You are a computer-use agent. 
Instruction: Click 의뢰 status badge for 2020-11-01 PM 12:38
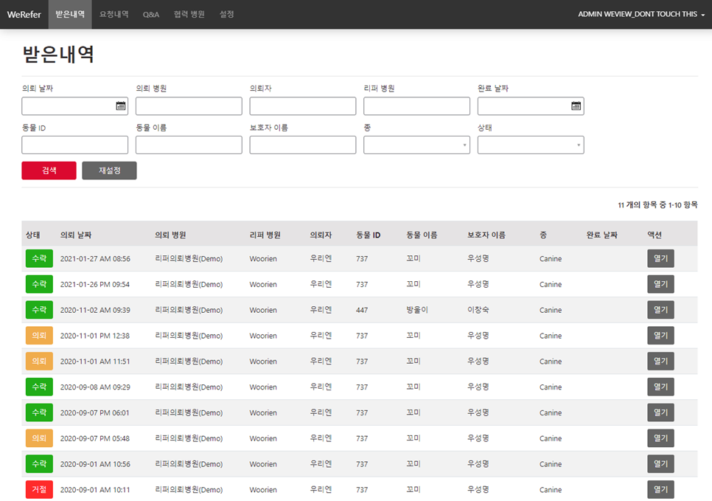(39, 336)
